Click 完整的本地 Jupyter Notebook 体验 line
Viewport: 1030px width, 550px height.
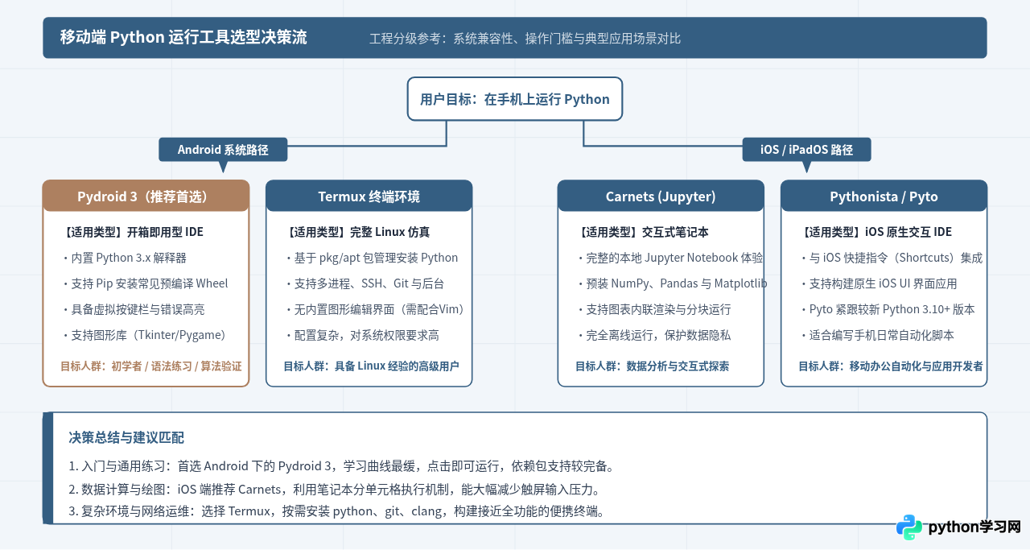(669, 258)
